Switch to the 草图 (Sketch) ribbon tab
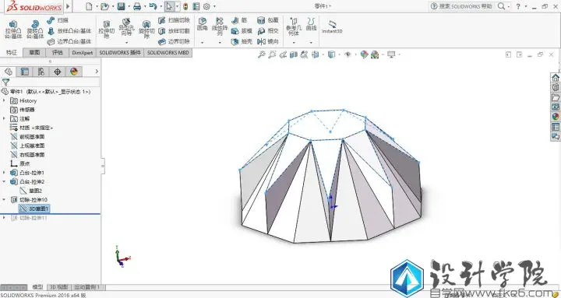 pyautogui.click(x=34, y=53)
